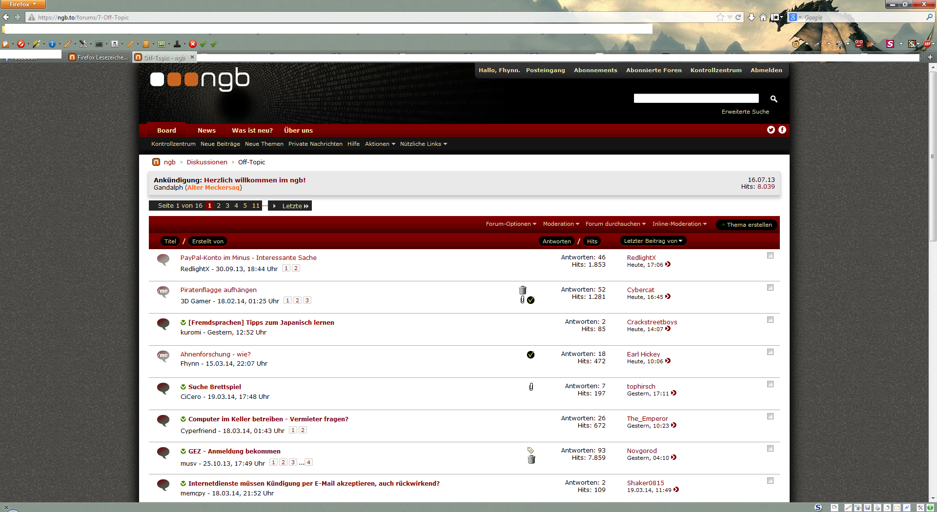Open the Piratenflagge aufhängen thread
The height and width of the screenshot is (512, 937).
(x=218, y=290)
